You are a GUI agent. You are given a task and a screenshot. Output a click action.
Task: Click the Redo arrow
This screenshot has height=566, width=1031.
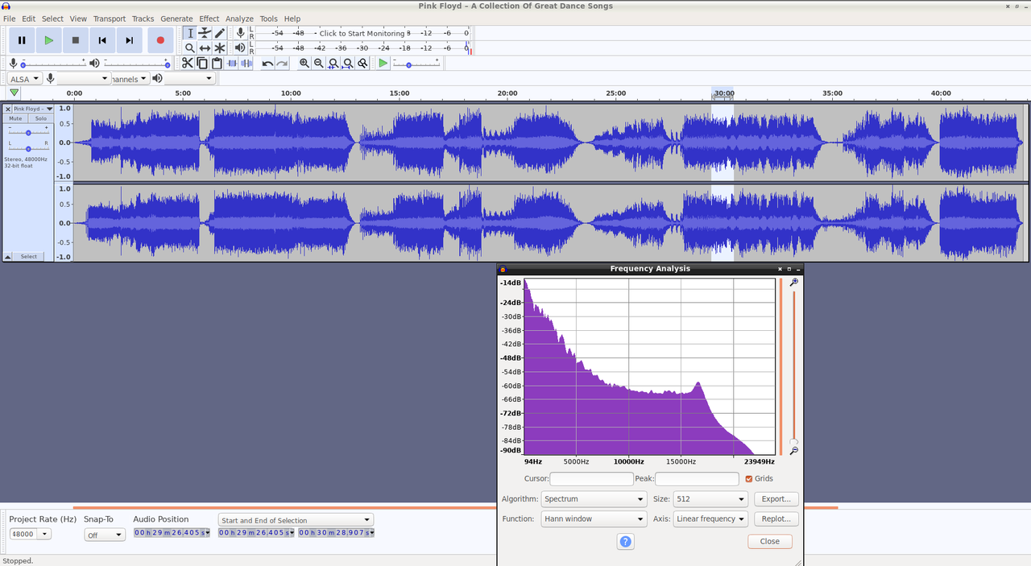click(x=282, y=64)
